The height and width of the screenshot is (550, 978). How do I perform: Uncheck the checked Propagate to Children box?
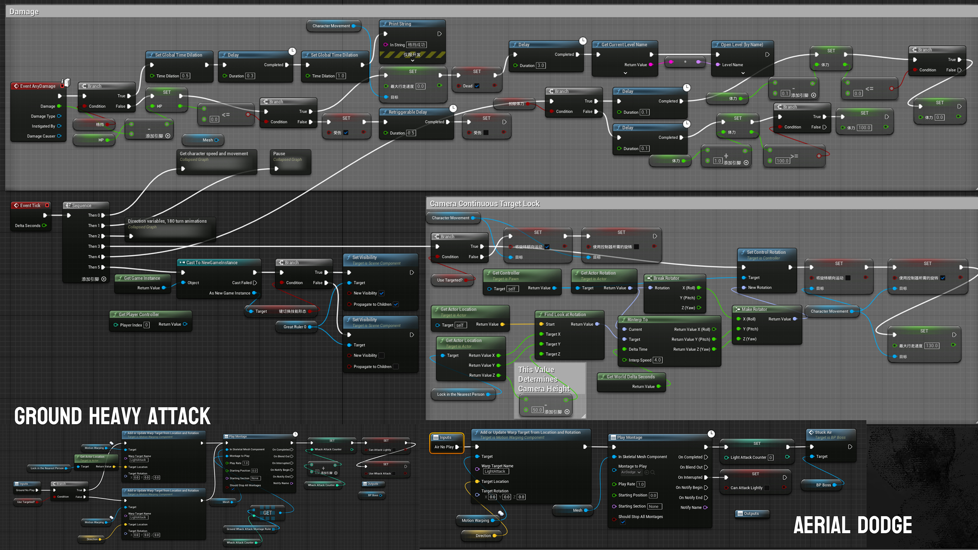(396, 304)
